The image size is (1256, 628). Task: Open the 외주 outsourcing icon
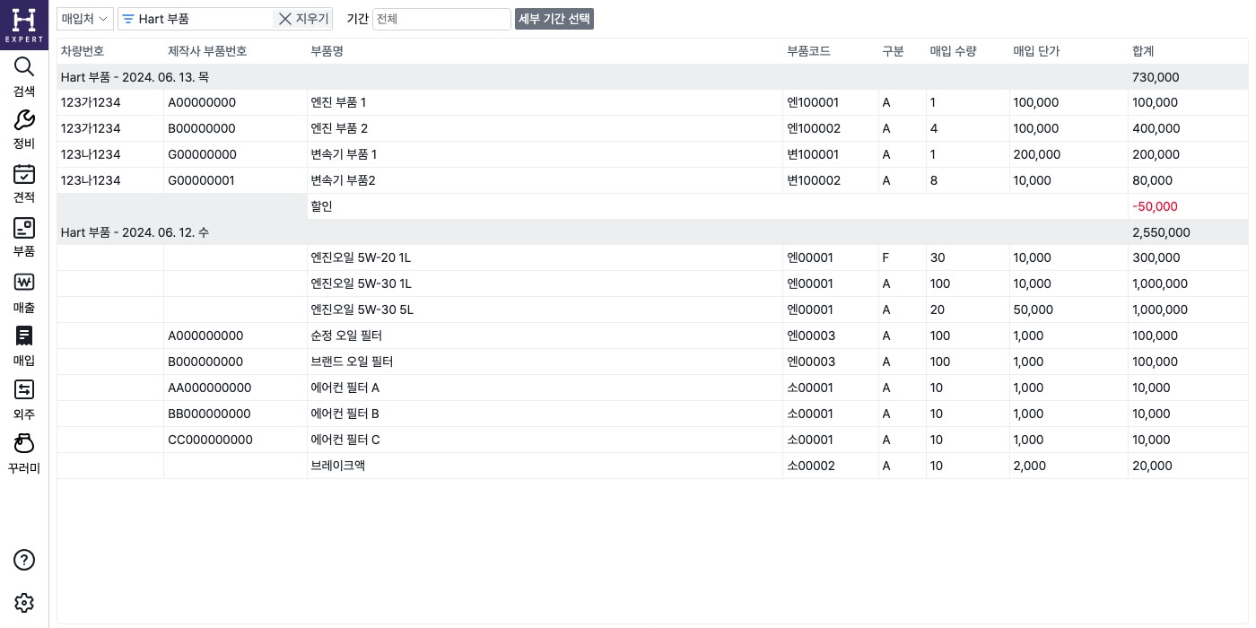point(24,389)
